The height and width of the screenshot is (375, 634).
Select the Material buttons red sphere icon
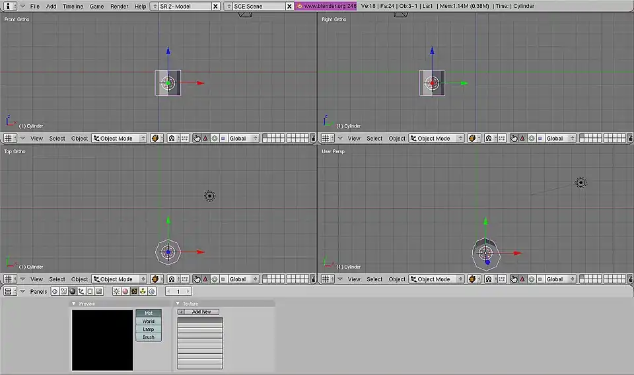click(125, 291)
